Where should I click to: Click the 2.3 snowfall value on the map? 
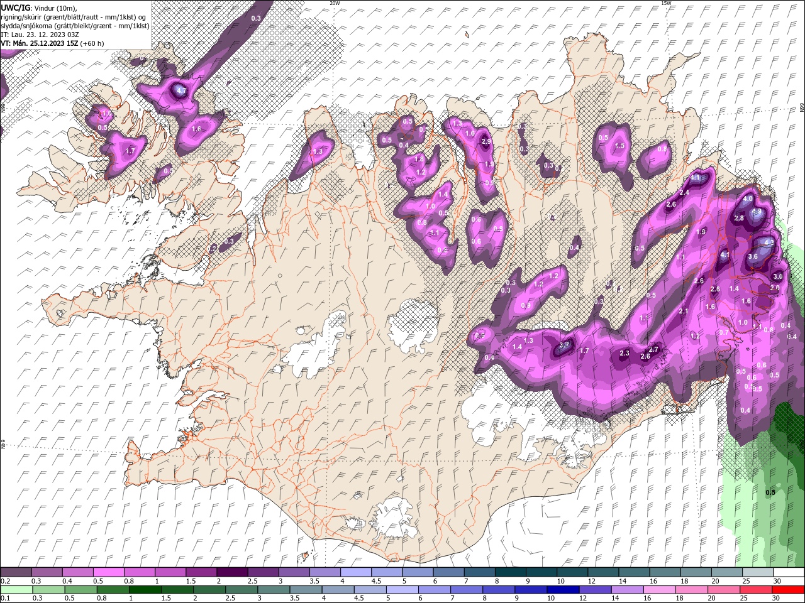(624, 354)
